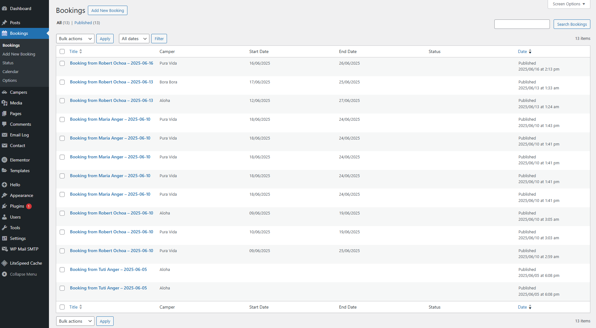Open the top Bulk actions dropdown
Screen dimensions: 596x328
(x=75, y=39)
